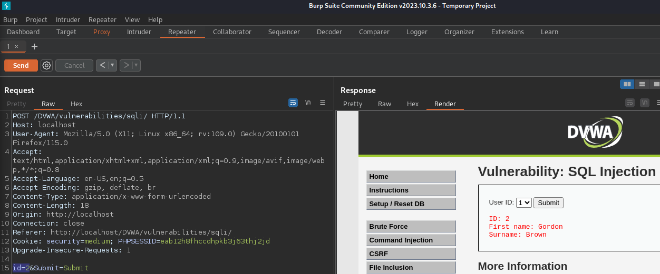Switch to the Dashboard tab
Image resolution: width=660 pixels, height=274 pixels.
(x=23, y=32)
